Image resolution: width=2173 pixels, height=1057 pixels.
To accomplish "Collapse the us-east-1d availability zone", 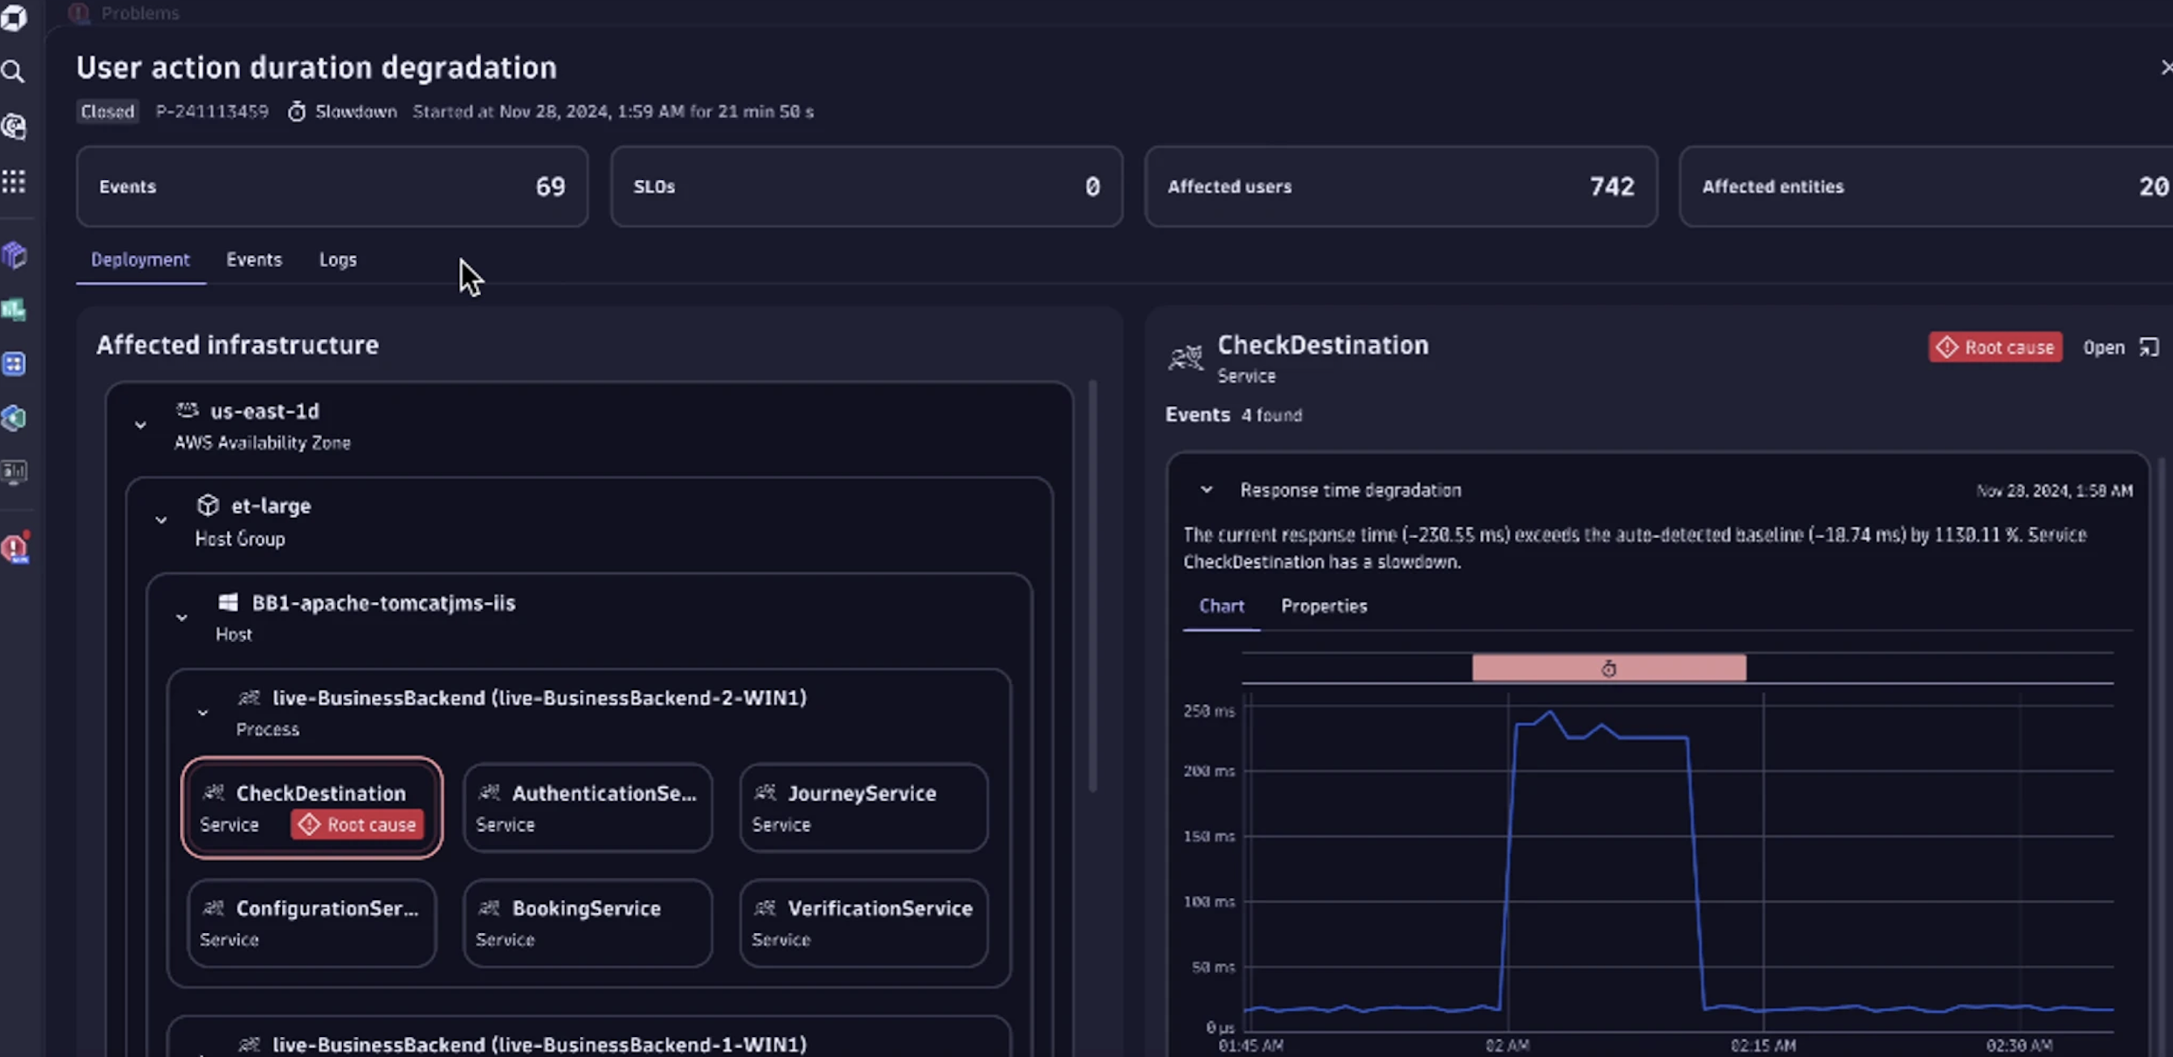I will coord(140,425).
